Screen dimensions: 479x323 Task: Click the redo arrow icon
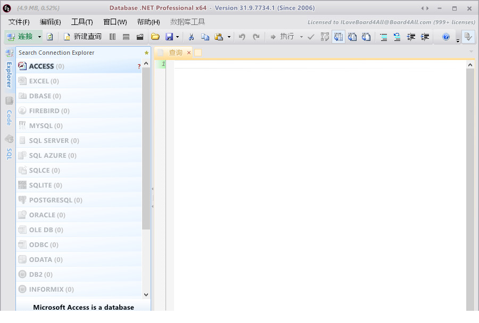[256, 37]
